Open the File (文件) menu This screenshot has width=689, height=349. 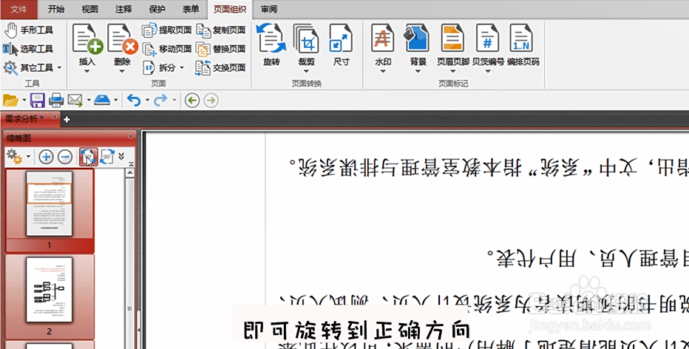point(18,9)
